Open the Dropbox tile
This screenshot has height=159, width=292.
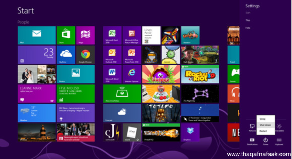click(190, 133)
